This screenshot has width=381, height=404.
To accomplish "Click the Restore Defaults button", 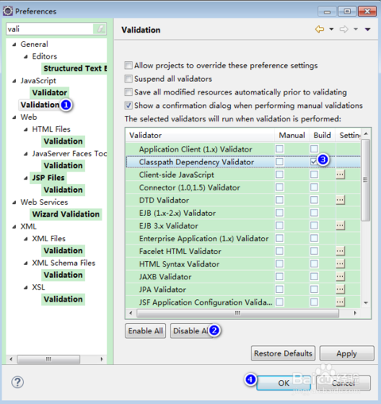I will tap(283, 353).
